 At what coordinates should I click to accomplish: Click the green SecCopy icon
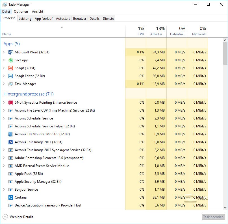[11, 60]
